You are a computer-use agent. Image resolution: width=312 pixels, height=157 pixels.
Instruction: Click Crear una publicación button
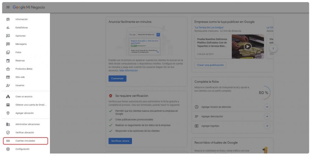point(210,65)
